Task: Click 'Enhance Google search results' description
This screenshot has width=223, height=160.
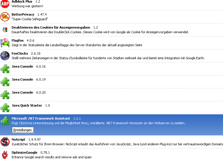Action: tap(51, 157)
